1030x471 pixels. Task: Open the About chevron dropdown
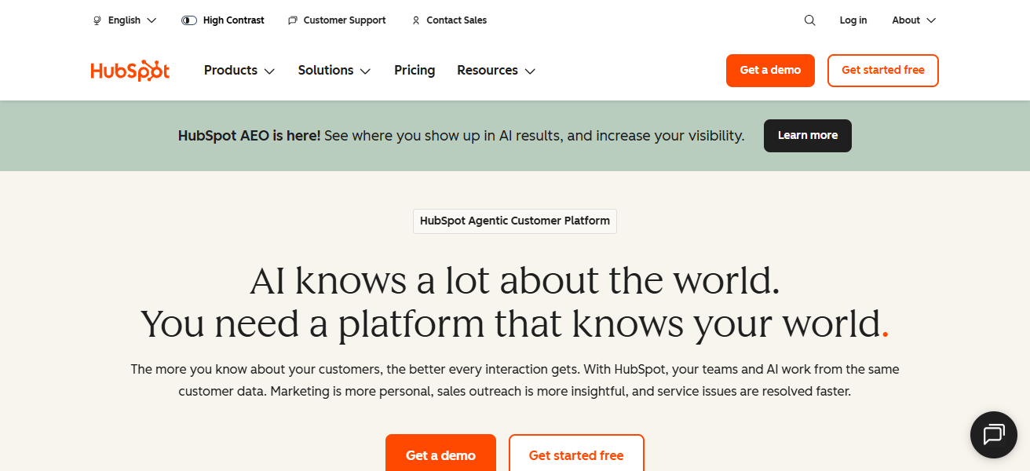tap(932, 20)
